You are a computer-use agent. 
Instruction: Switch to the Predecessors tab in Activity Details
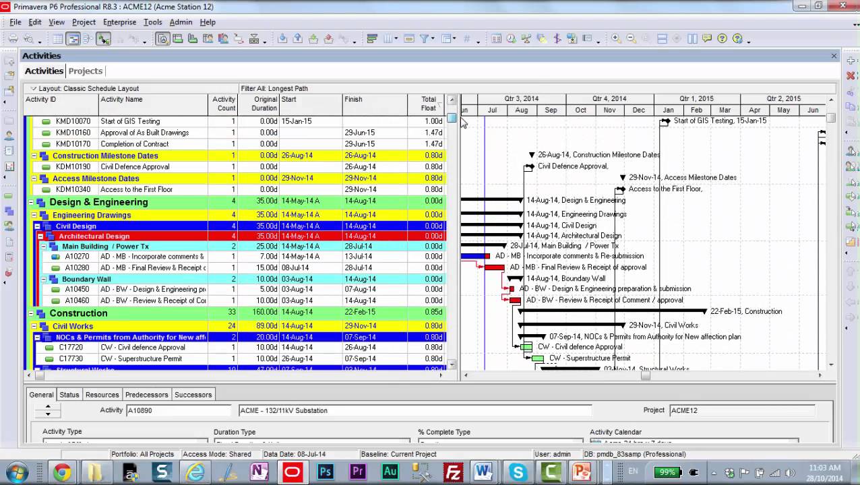tap(146, 395)
